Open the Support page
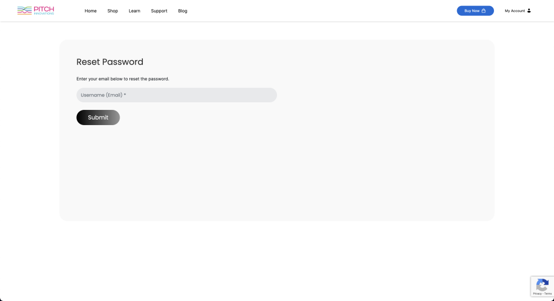This screenshot has height=301, width=554. (x=159, y=11)
